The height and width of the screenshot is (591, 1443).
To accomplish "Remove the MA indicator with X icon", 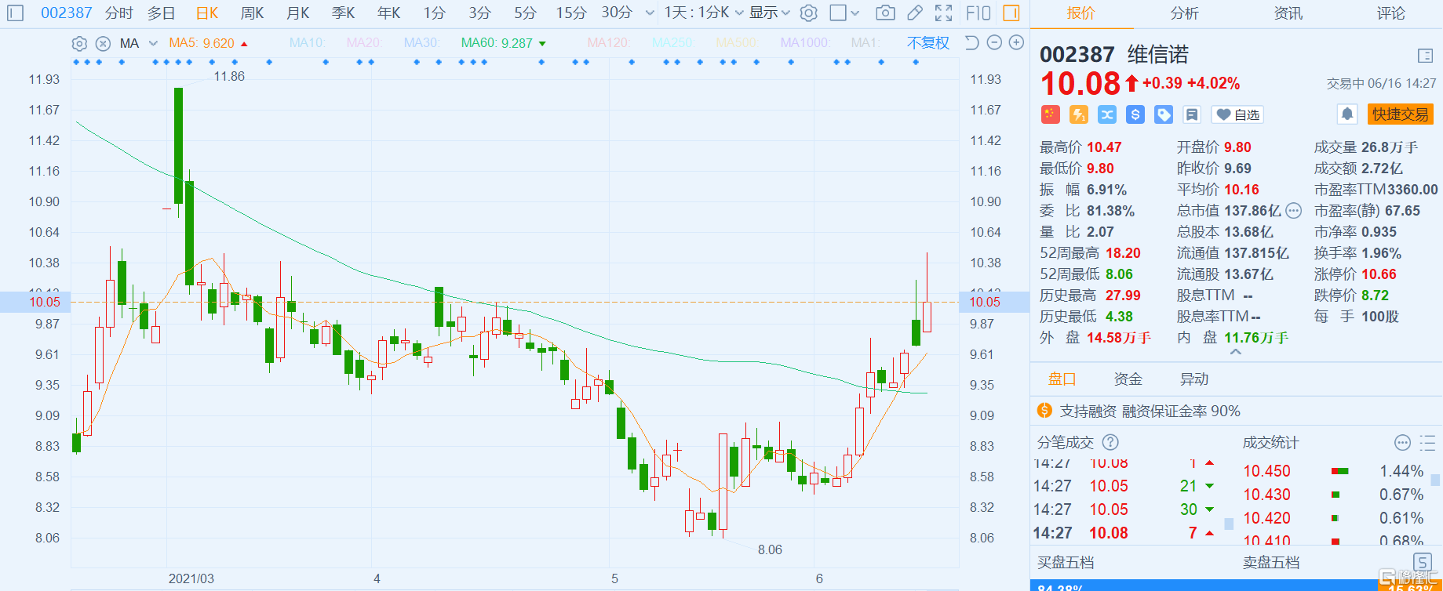I will coord(103,43).
